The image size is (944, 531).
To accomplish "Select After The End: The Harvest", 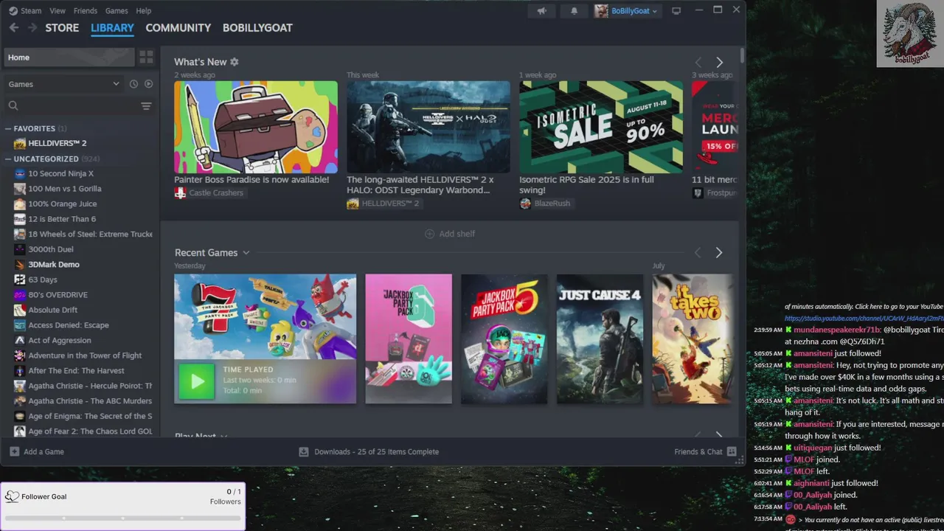I will pyautogui.click(x=76, y=370).
